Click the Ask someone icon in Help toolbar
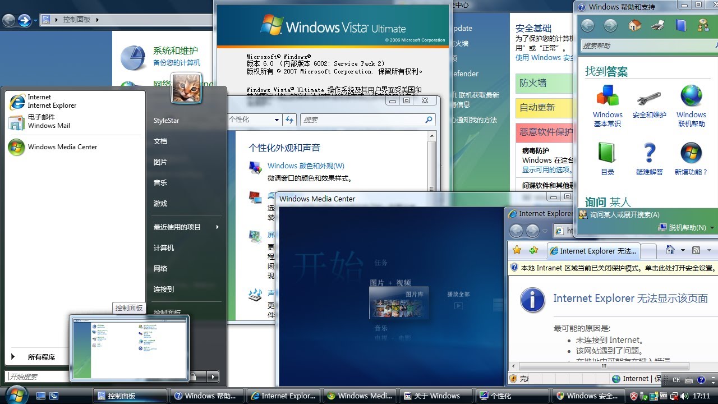The width and height of the screenshot is (718, 404). 703,25
